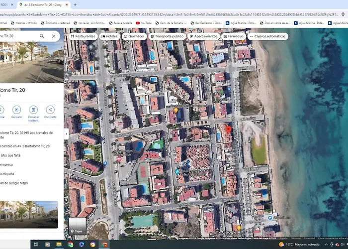Select the Aparcamientos filter chip
Image resolution: width=348 pixels, height=249 pixels.
tap(203, 36)
